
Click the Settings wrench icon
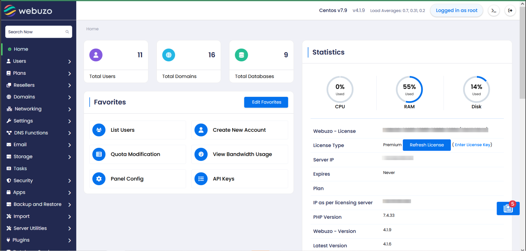click(x=9, y=121)
